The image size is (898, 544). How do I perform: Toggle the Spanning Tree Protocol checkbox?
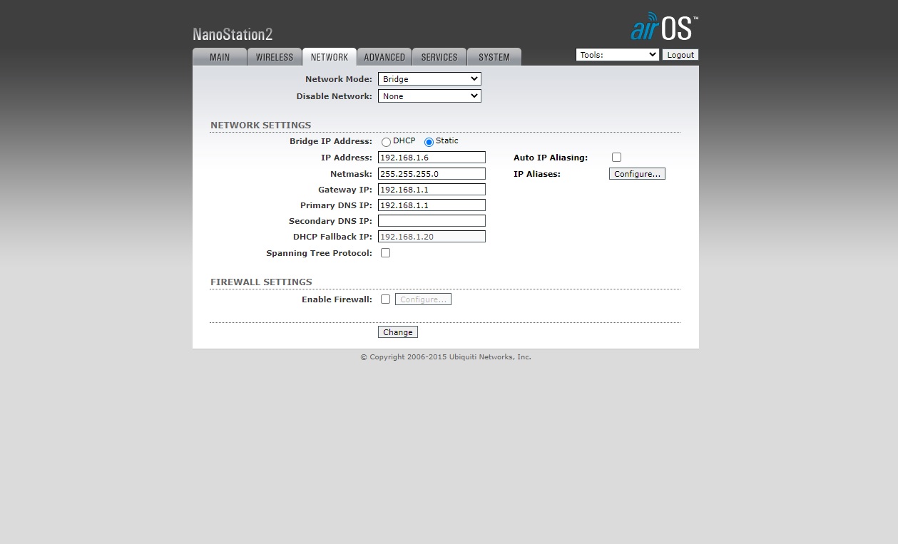[385, 253]
